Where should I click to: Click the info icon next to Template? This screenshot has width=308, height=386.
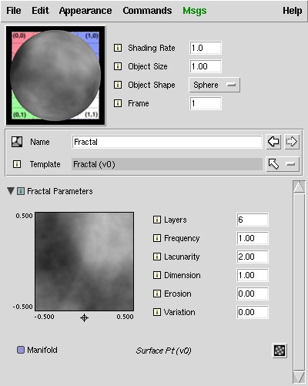point(17,164)
